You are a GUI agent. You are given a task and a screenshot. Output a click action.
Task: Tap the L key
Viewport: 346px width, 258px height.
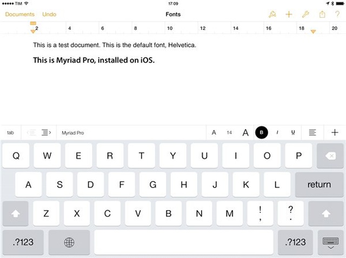[277, 184]
